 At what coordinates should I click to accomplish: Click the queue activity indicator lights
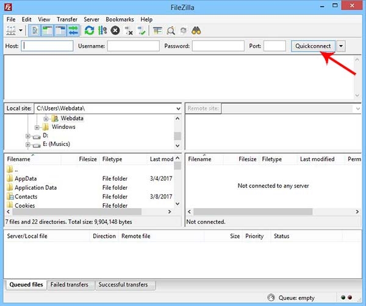point(346,297)
